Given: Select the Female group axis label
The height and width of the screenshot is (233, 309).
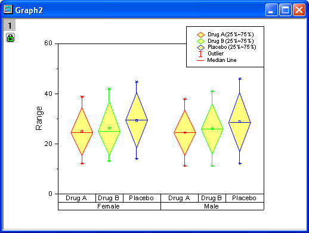Looking at the screenshot, I should click(x=109, y=206).
